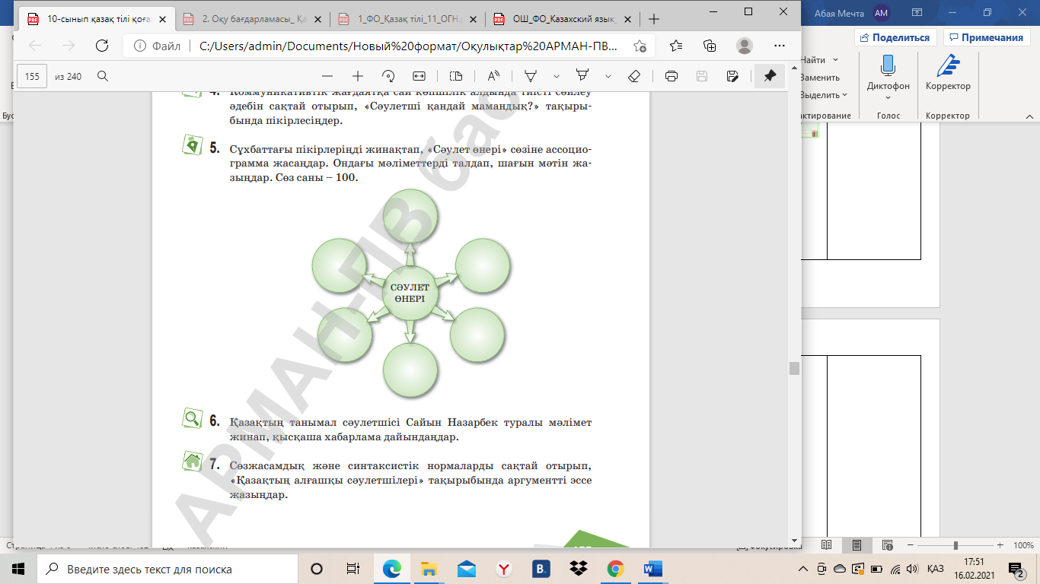Viewport: 1040px width, 584px height.
Task: Open Dropbox from the taskbar
Action: (578, 569)
